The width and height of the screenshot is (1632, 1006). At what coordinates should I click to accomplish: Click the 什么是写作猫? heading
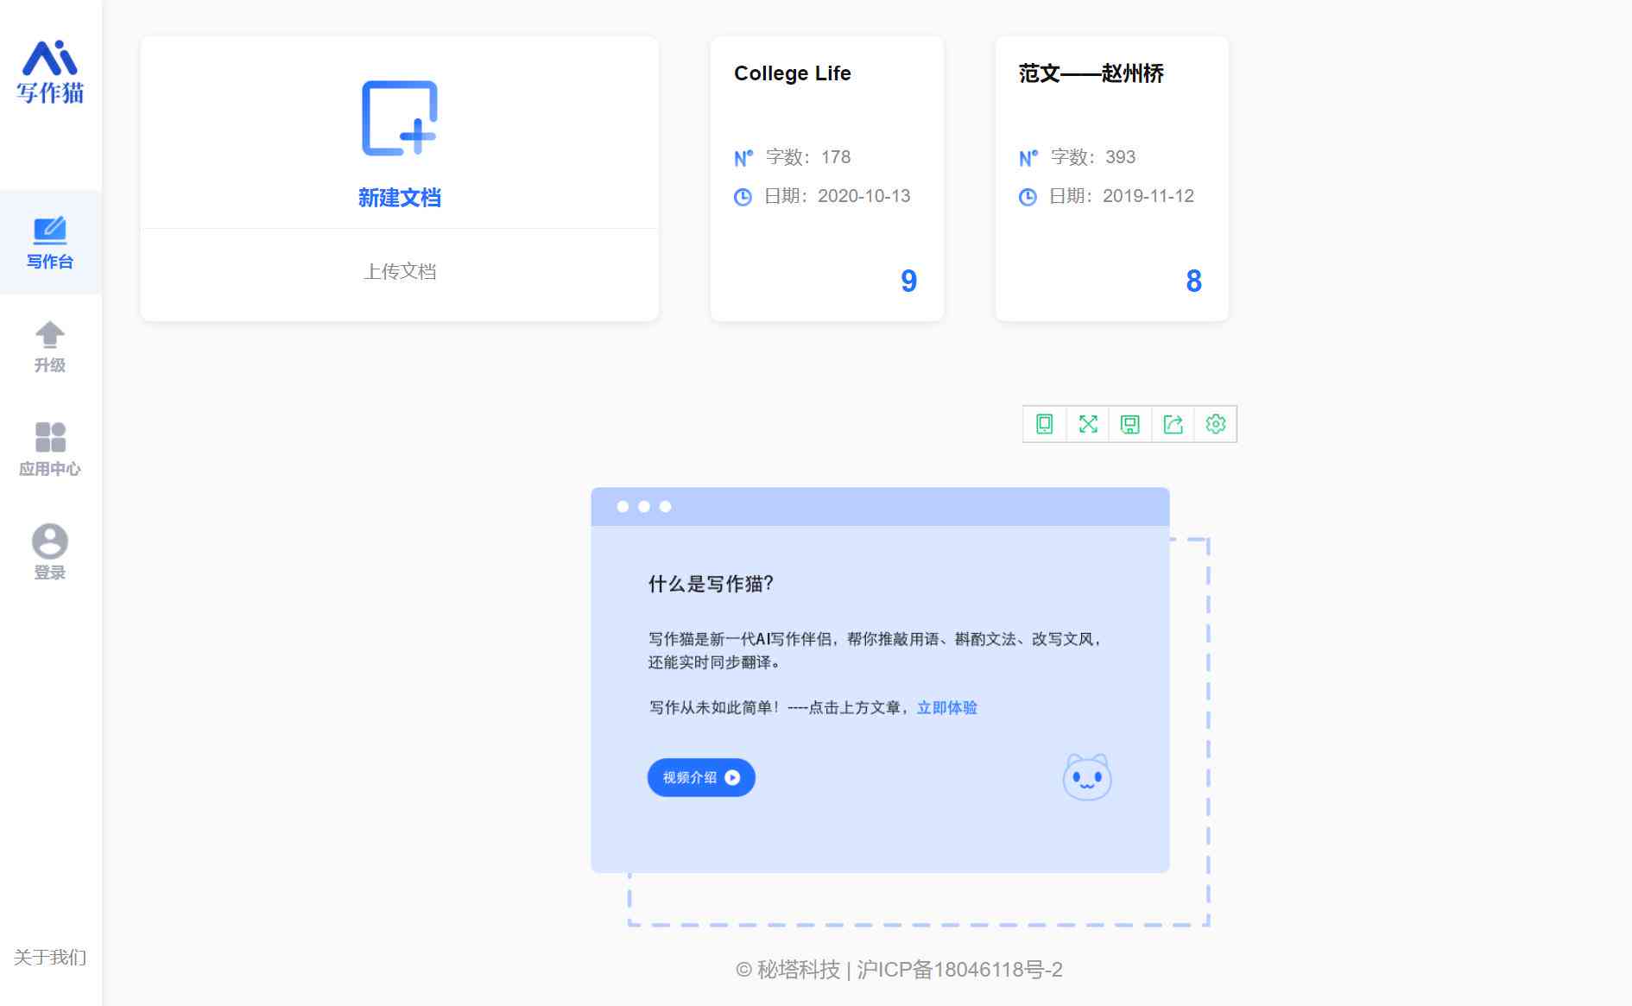711,584
